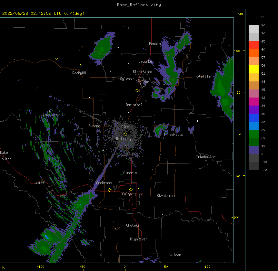Select the yellow diamond radar marker below Olds
The width and height of the screenshot is (278, 271).
pyautogui.click(x=125, y=134)
